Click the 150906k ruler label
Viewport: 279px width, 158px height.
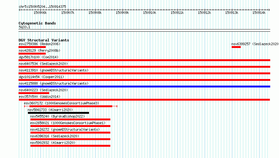point(40,13)
